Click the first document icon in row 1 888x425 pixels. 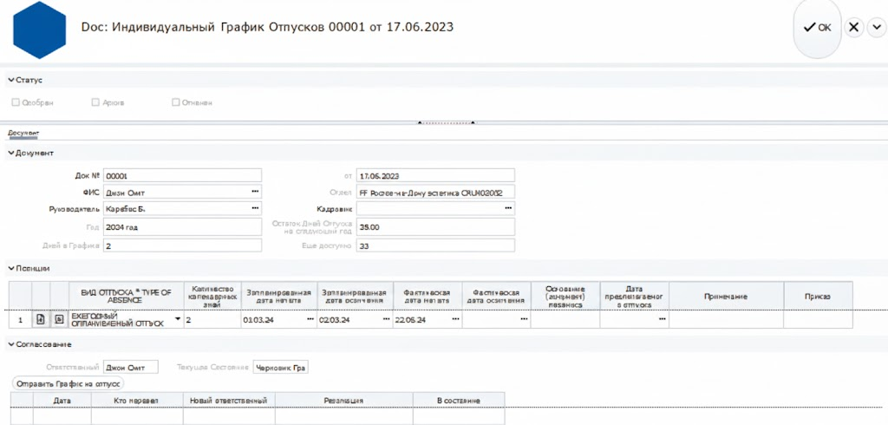pyautogui.click(x=41, y=320)
